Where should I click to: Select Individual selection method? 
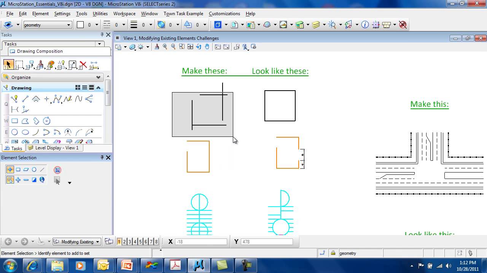pyautogui.click(x=10, y=169)
